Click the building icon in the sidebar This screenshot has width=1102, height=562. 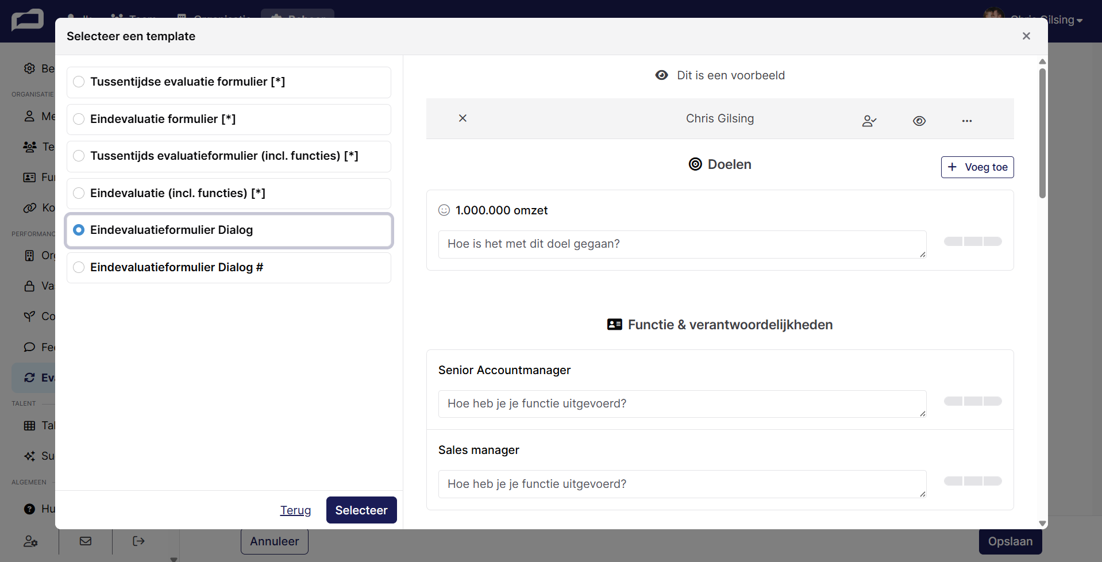29,255
